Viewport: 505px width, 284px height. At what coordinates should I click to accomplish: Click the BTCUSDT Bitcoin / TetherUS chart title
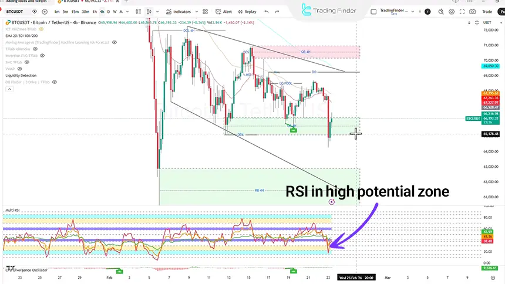pyautogui.click(x=53, y=22)
